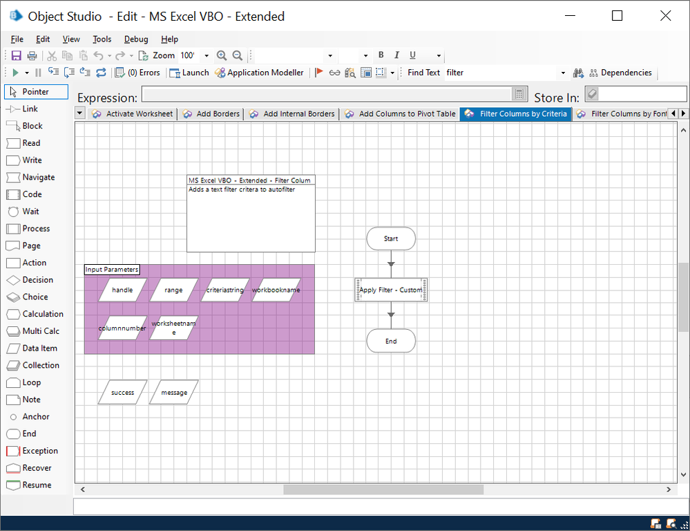This screenshot has width=690, height=531.
Task: Toggle Italic formatting
Action: click(x=397, y=55)
